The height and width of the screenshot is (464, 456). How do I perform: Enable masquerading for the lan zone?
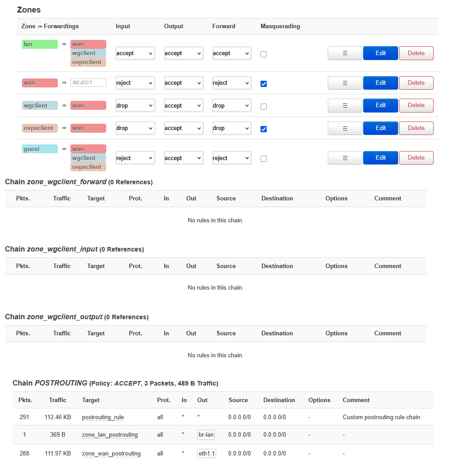[264, 54]
